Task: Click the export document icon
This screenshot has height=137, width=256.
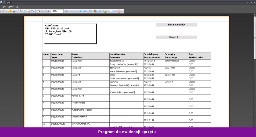Action: pyautogui.click(x=105, y=11)
